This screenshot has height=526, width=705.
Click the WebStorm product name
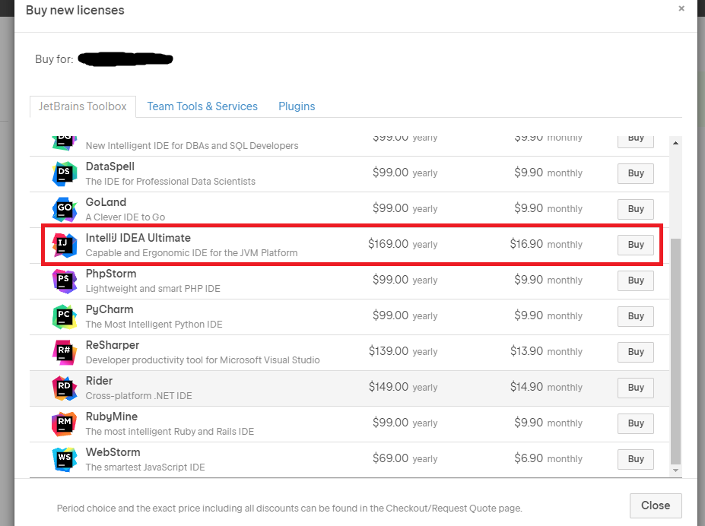(113, 452)
